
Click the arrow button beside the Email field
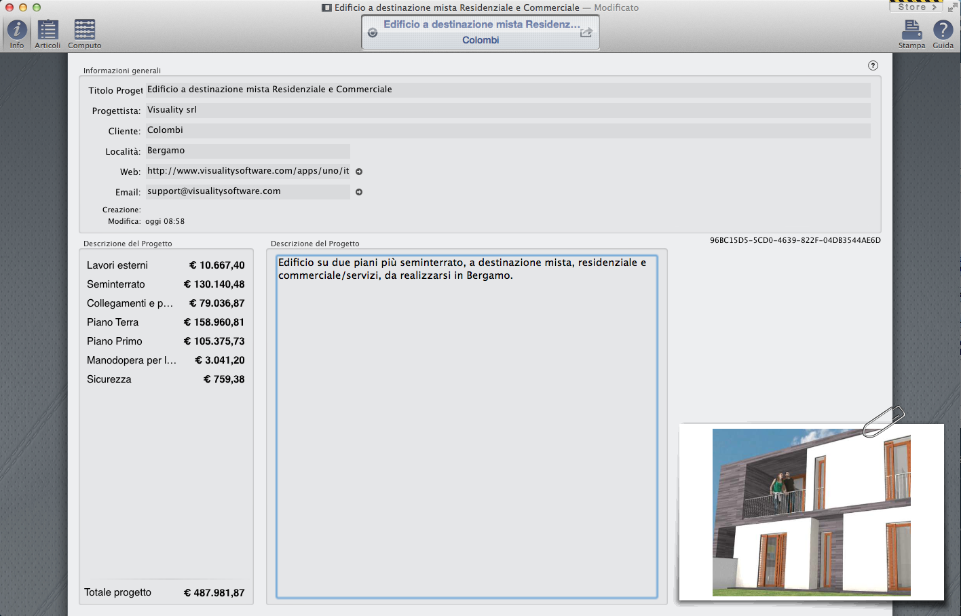[x=359, y=192]
